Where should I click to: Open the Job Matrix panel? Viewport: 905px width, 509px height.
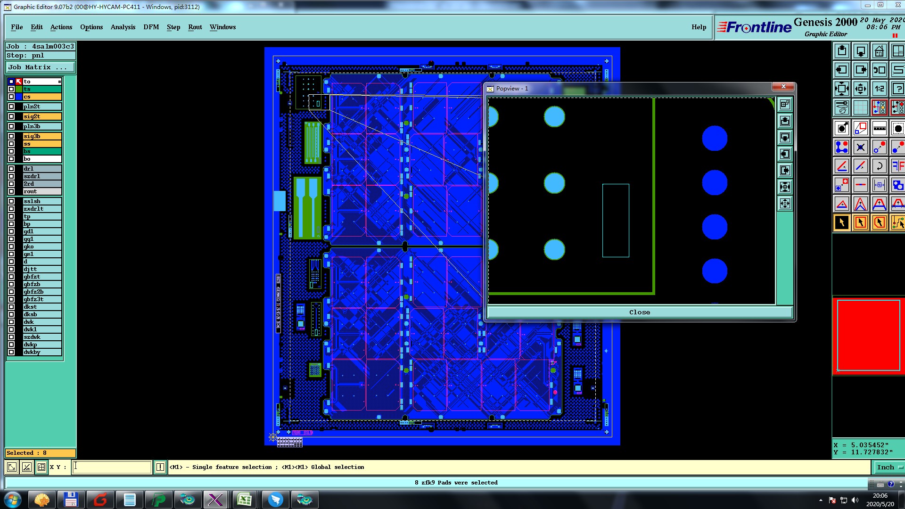(x=40, y=67)
